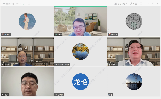The image size is (161, 99).
Task: Click the blue 龙艳 avatar circle
Action: [80, 82]
